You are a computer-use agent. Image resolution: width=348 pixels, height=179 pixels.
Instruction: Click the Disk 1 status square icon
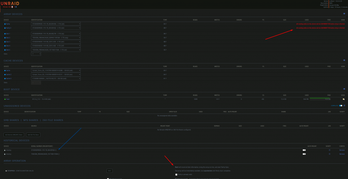click(5, 33)
